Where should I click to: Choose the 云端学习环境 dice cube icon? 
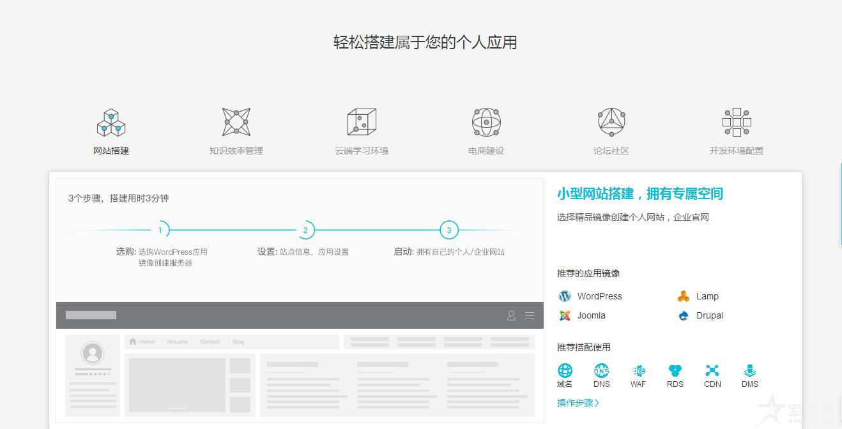pyautogui.click(x=362, y=122)
